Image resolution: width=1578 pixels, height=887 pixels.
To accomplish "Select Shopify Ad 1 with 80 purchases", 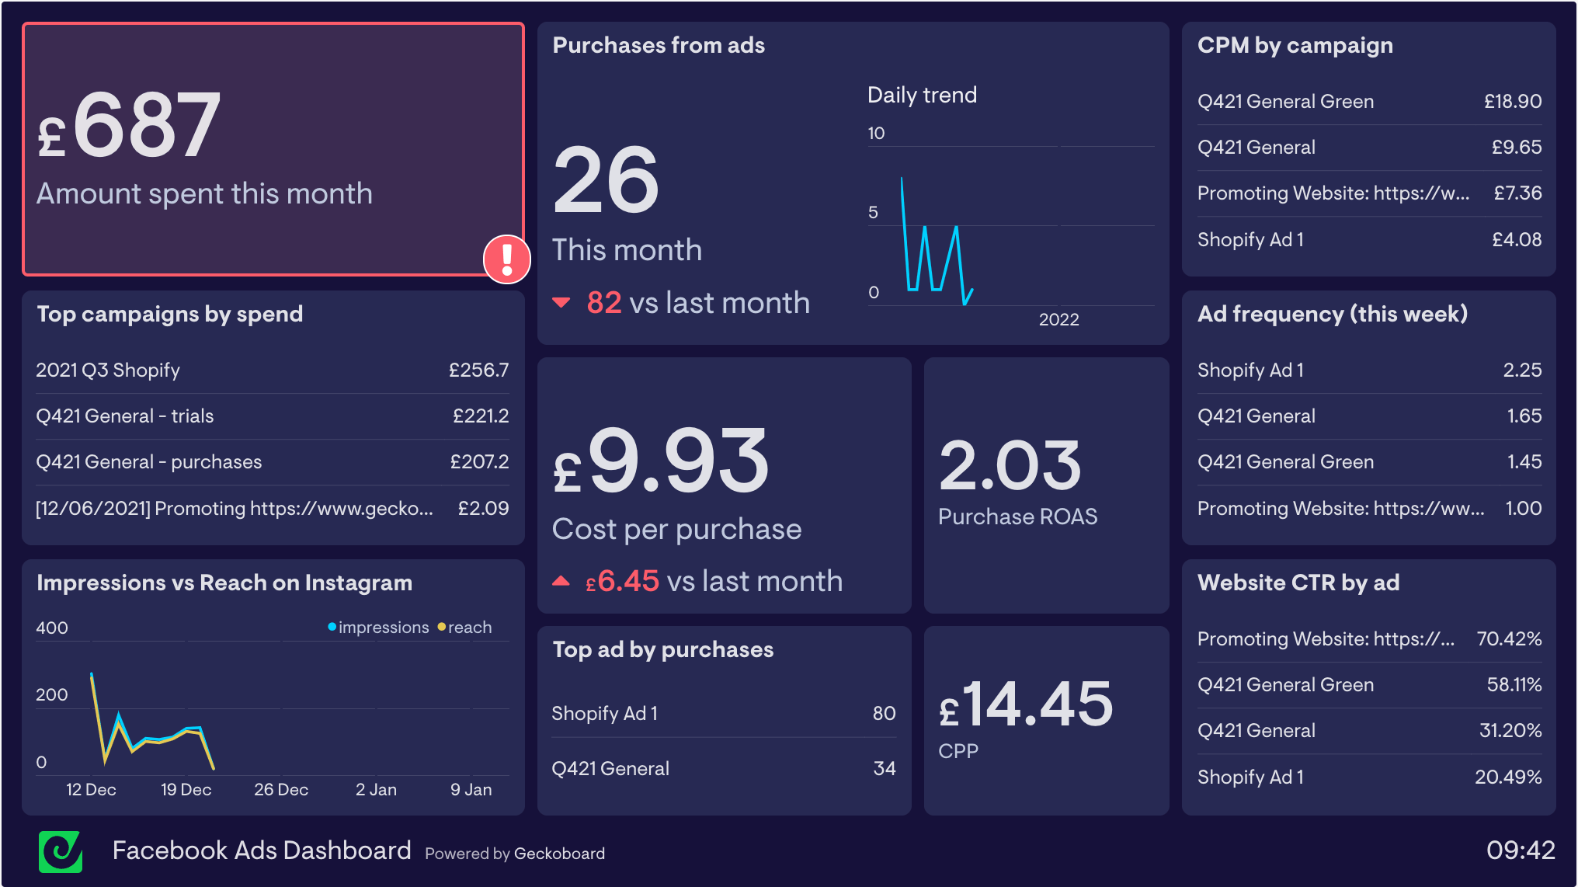I will click(724, 714).
